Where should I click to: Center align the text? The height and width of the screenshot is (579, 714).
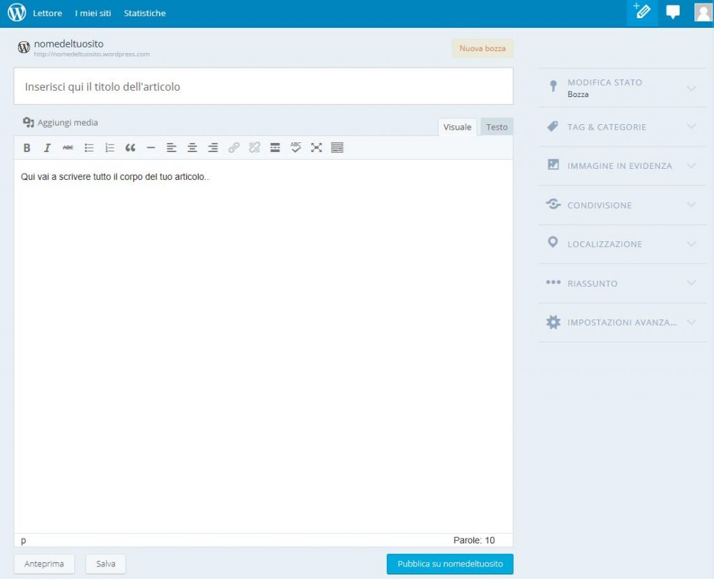tap(192, 148)
